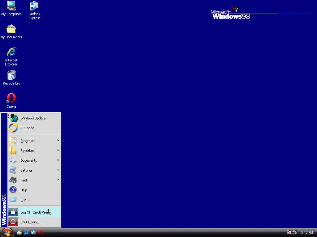The width and height of the screenshot is (317, 237).
Task: Click the Log Off padlock icon
Action: (13, 212)
